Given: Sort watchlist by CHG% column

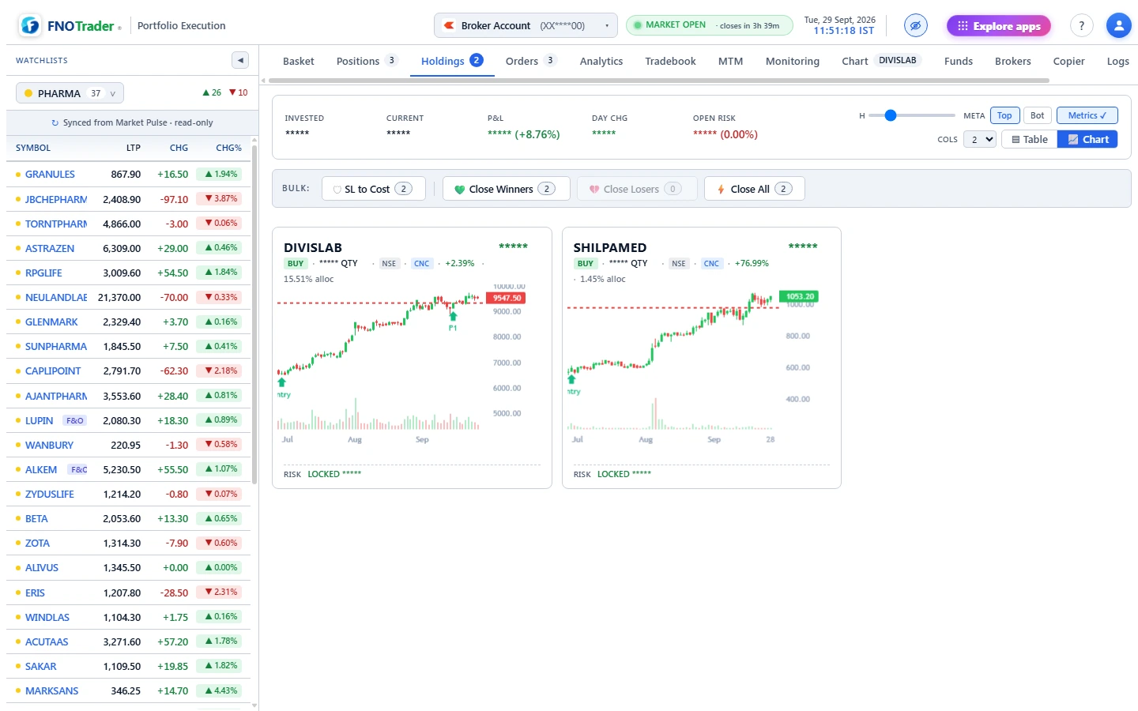Looking at the screenshot, I should click(x=229, y=148).
